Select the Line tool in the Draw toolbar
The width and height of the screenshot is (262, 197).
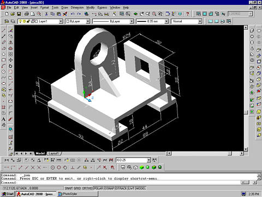pos(3,31)
